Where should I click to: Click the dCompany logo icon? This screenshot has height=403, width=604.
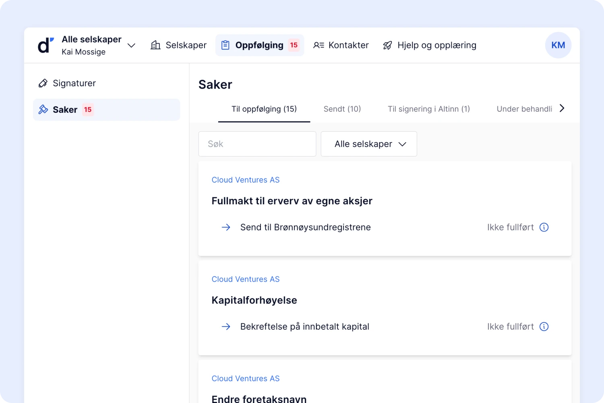point(46,45)
